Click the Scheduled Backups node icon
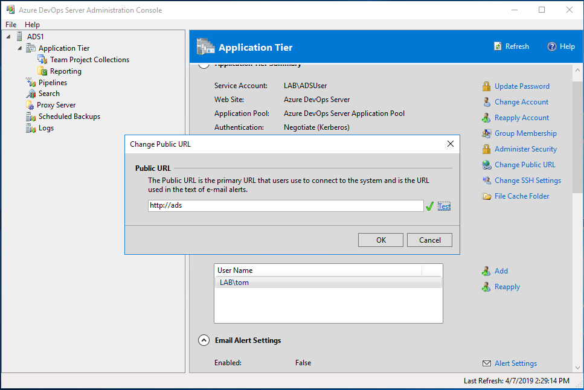Image resolution: width=584 pixels, height=390 pixels. coord(31,117)
